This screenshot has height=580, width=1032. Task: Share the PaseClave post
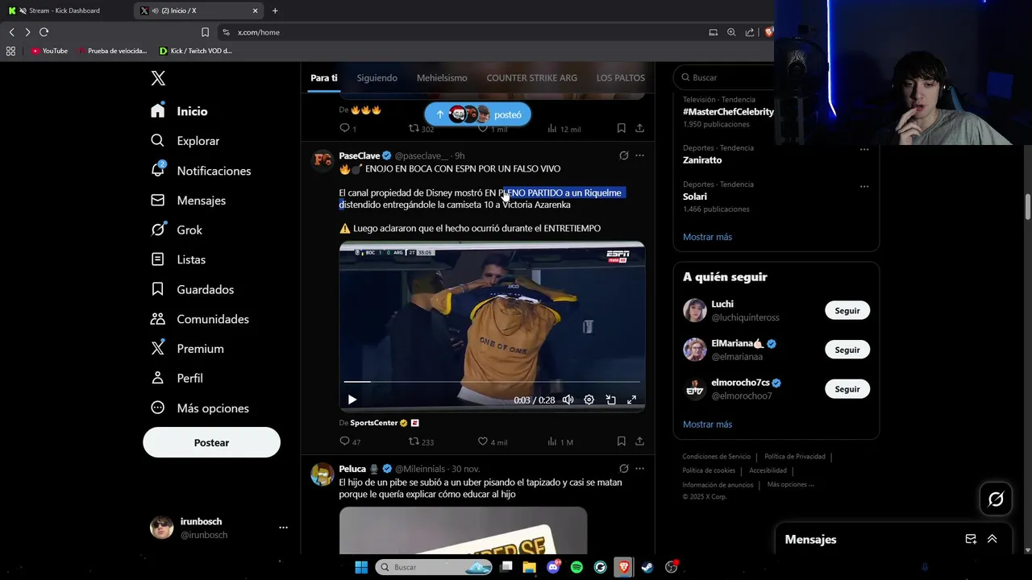639,441
